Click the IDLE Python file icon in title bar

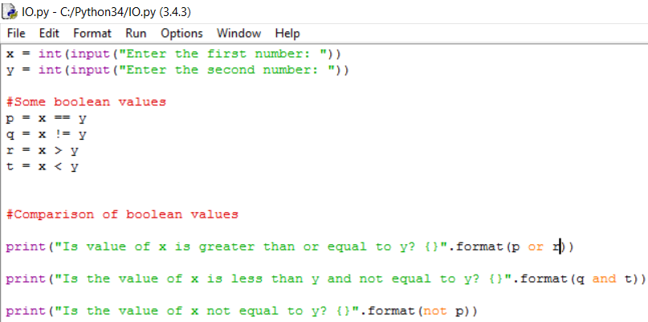(10, 11)
